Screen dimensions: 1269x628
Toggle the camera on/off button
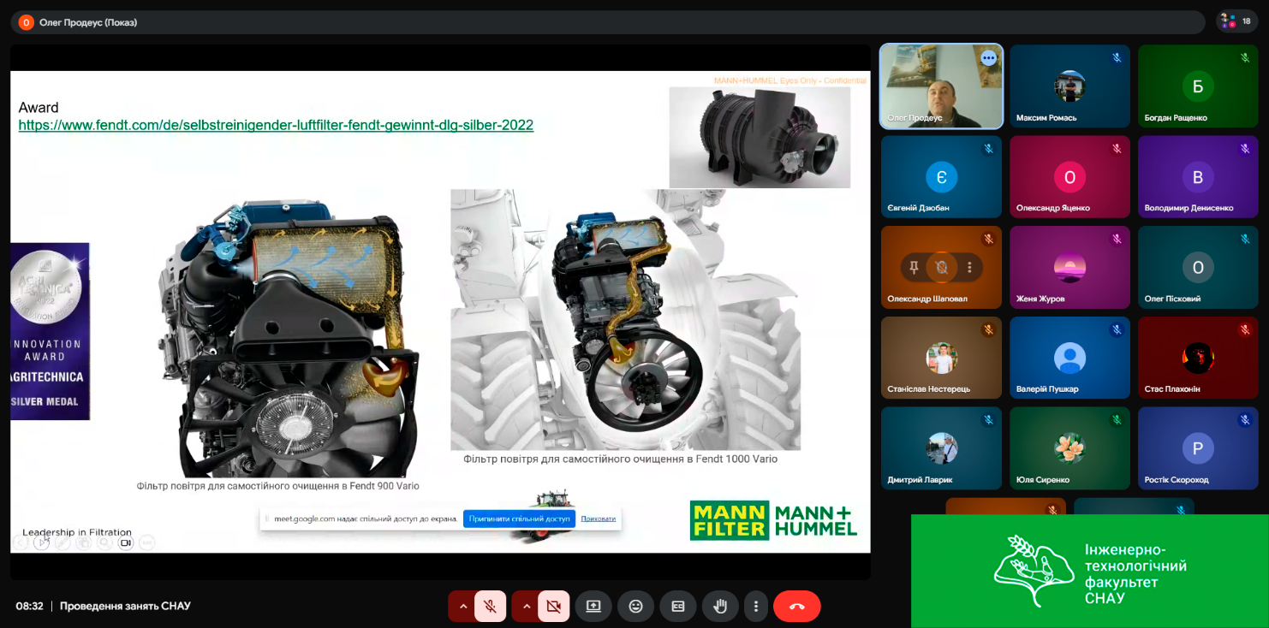(x=553, y=606)
